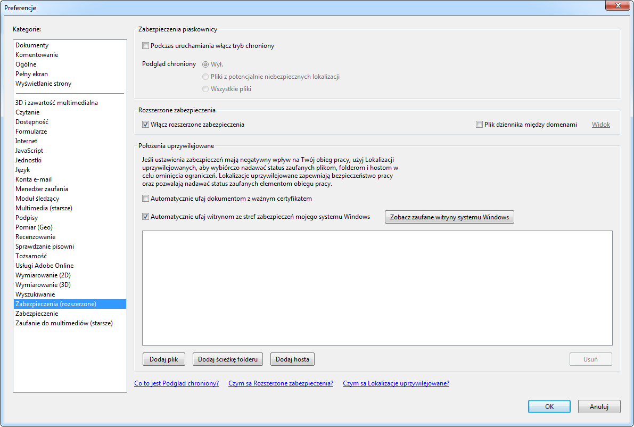This screenshot has width=634, height=427.
Task: Select 'Multimedia (starsze)' category
Action: (70, 208)
